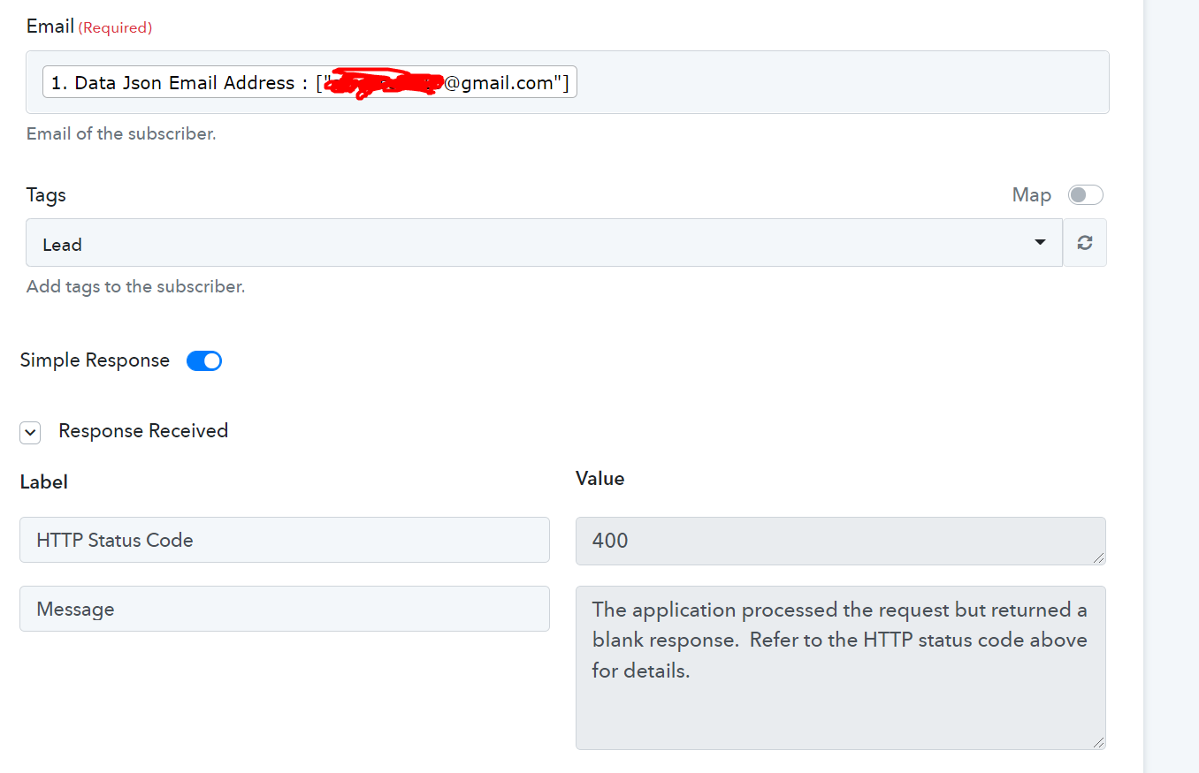Viewport: 1199px width, 773px height.
Task: Click the Tags field label
Action: (x=46, y=195)
